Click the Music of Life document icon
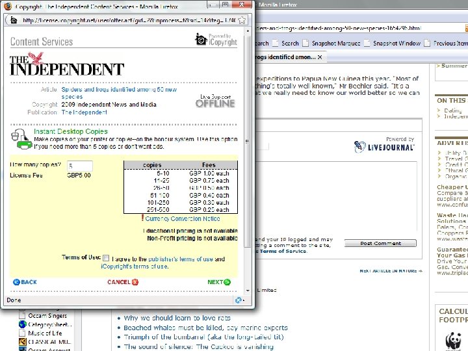Viewport: 468px width, 351px height. tap(22, 333)
